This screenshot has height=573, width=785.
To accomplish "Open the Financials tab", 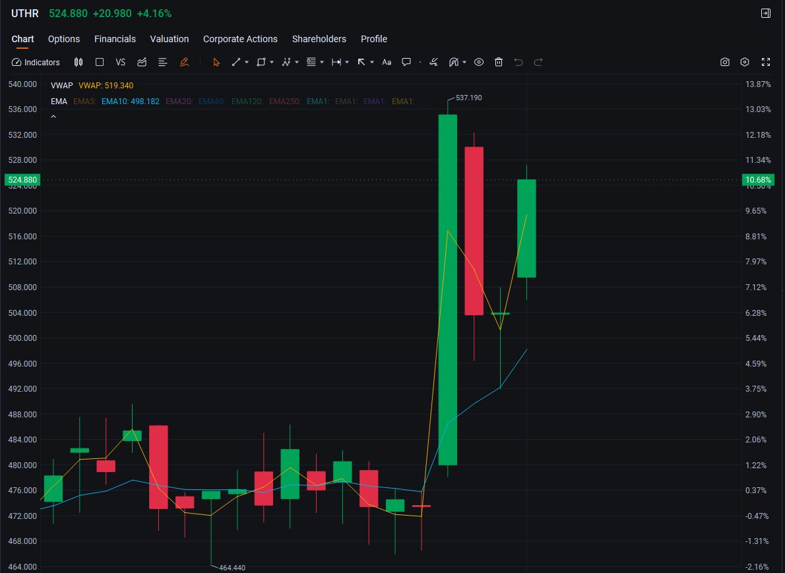I will tap(115, 39).
